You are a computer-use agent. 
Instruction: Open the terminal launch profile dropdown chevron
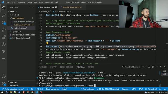(x=145, y=67)
